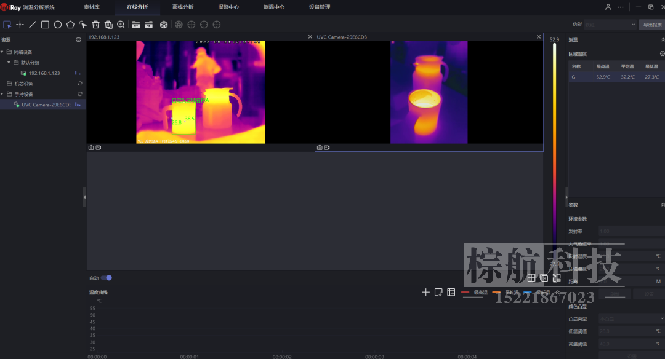Click the zoom magnifier tool
665x359 pixels.
pyautogui.click(x=121, y=25)
